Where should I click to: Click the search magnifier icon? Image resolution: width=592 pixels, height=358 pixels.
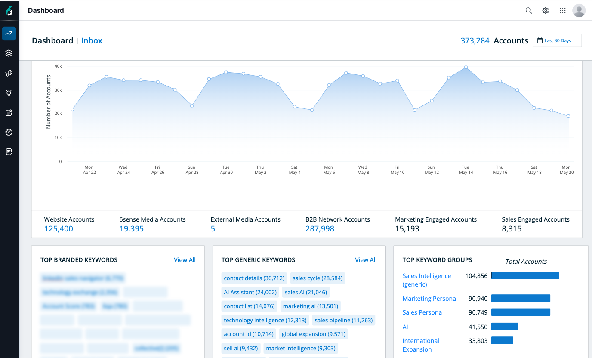529,11
